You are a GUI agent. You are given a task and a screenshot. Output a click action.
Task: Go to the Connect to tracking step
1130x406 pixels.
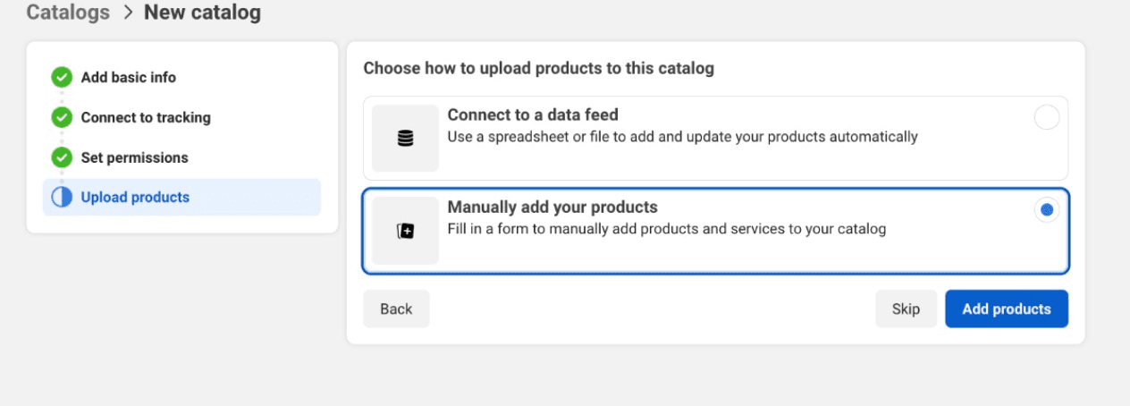[146, 117]
